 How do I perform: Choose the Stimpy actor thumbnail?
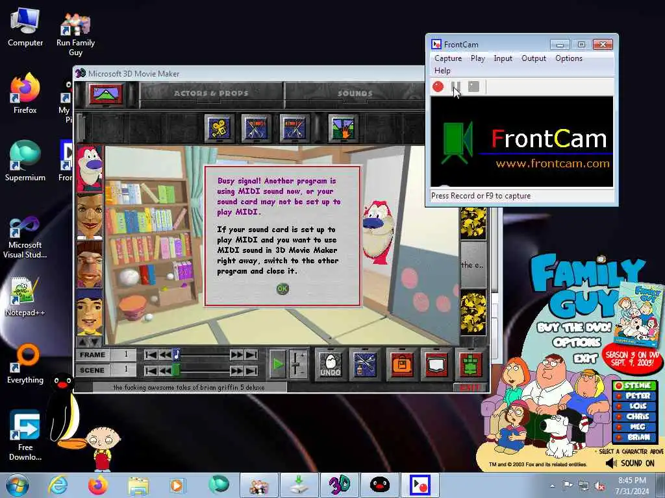point(90,169)
